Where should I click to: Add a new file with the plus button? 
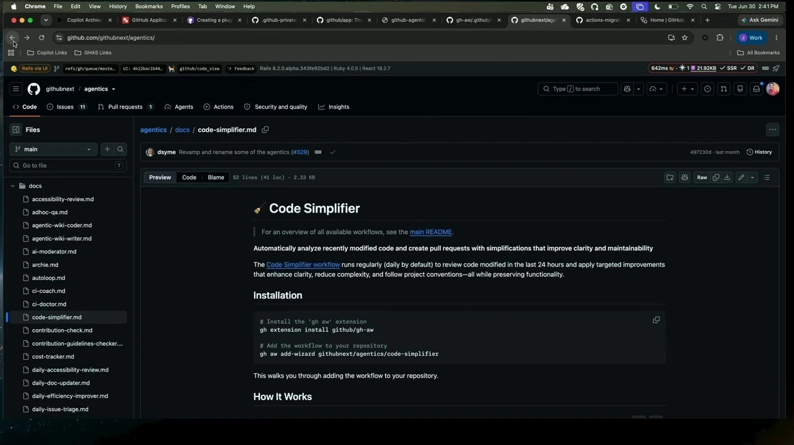pyautogui.click(x=107, y=149)
